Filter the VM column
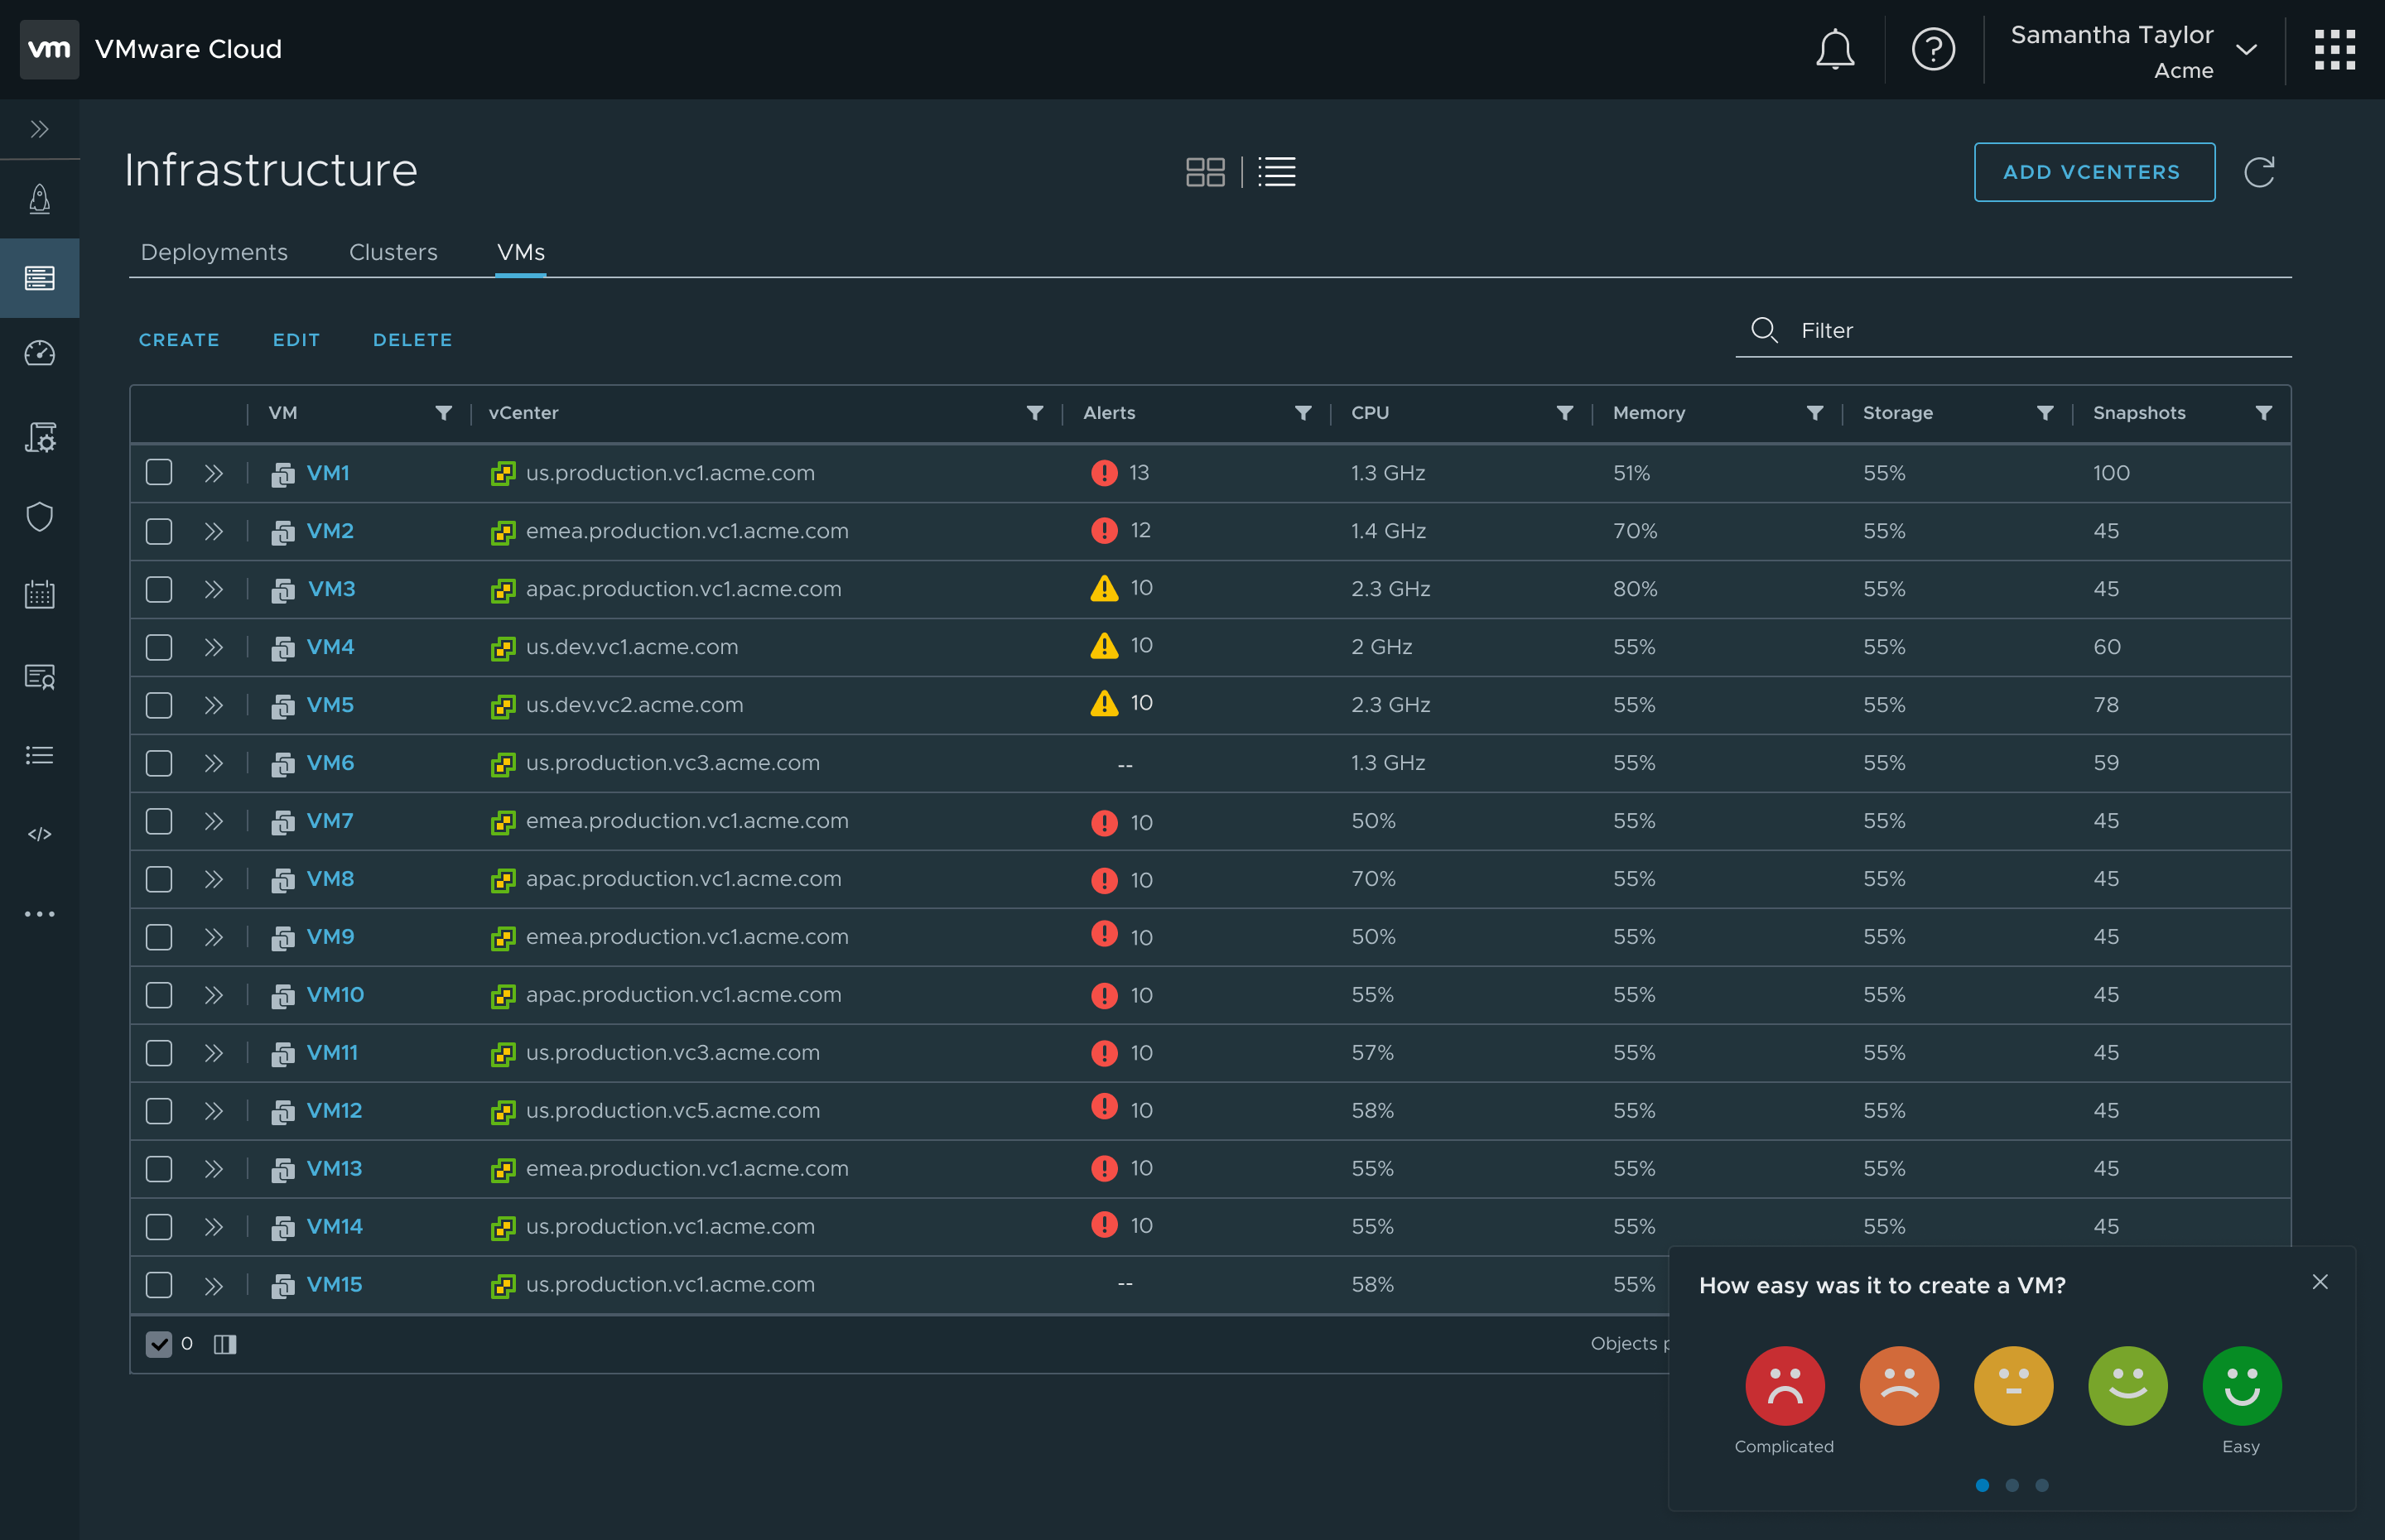The height and width of the screenshot is (1540, 2385). point(443,413)
